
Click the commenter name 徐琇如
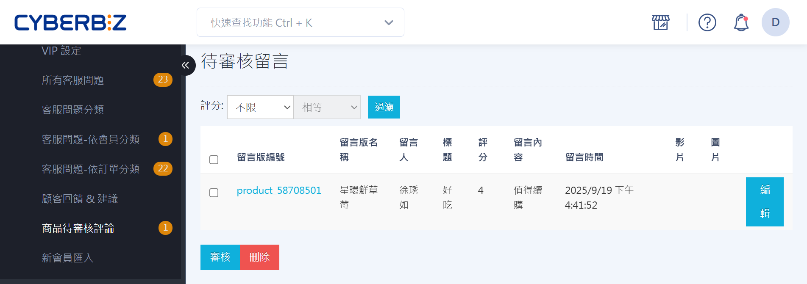tap(409, 198)
